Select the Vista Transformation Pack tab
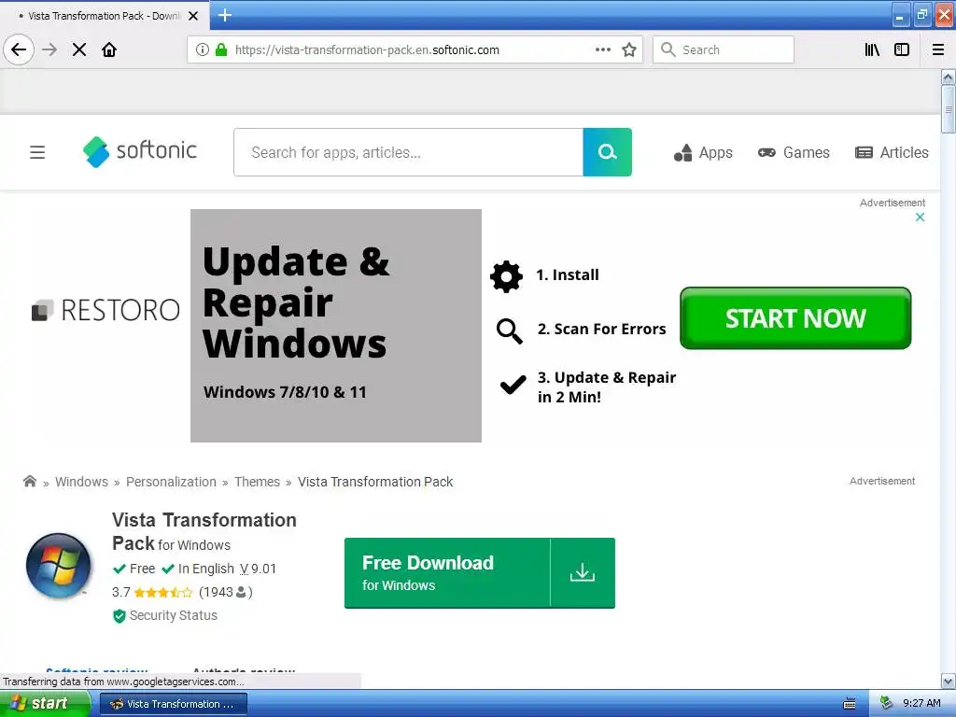Screen dimensions: 956x717 [105, 16]
